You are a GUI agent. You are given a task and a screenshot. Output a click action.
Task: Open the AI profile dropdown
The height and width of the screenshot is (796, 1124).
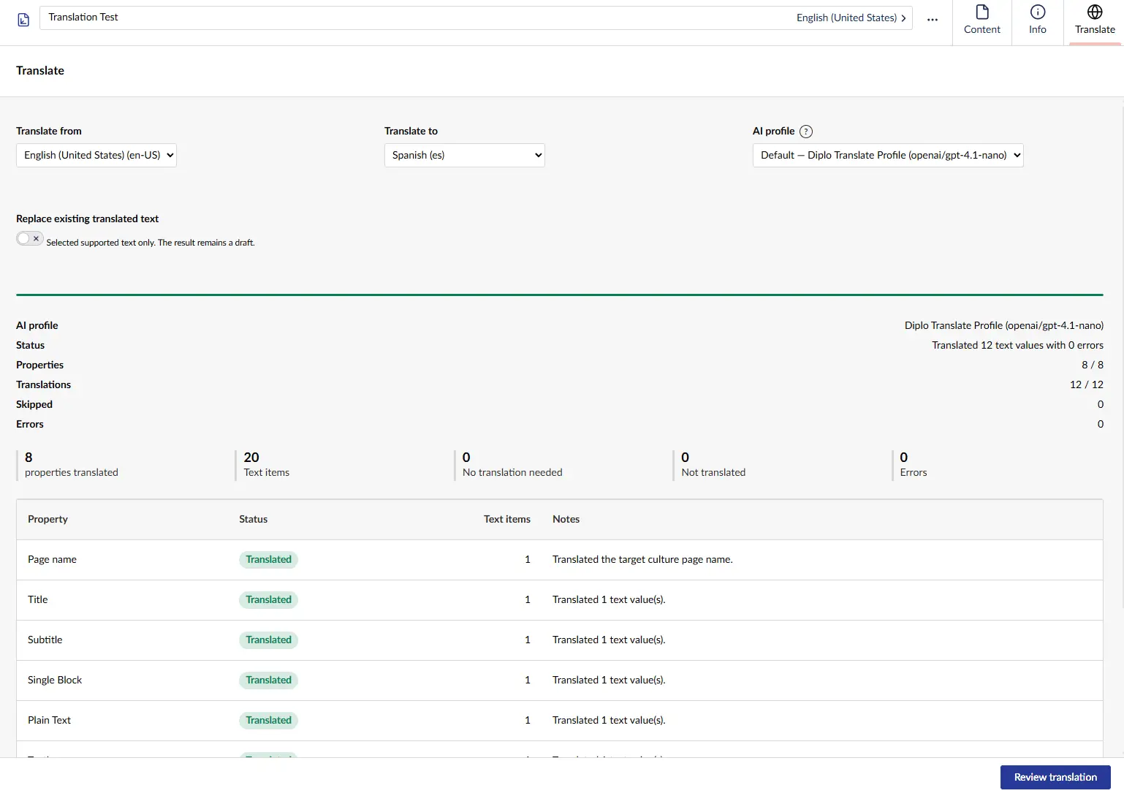tap(888, 155)
